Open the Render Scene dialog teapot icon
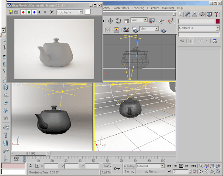This screenshot has height=176, width=223. coord(135,30)
